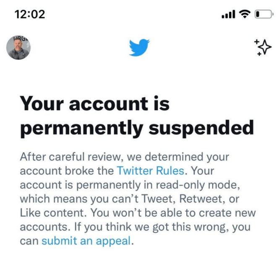The width and height of the screenshot is (277, 263).
Task: Click the "permanently suspended" heading line
Action: point(137,128)
